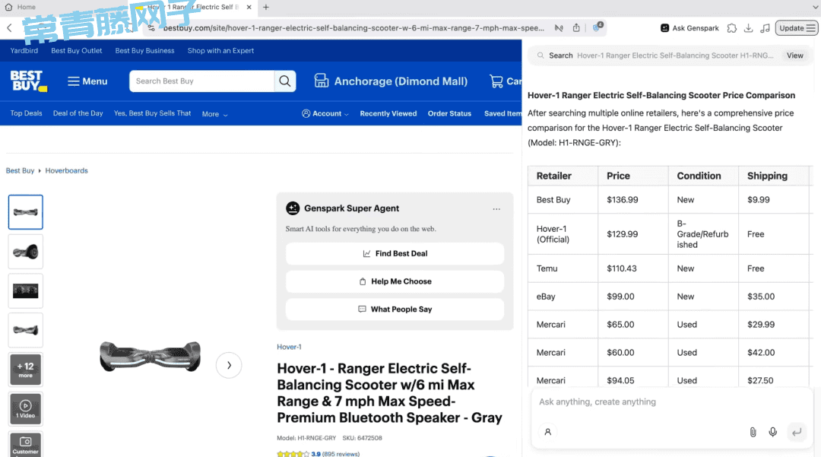Open Saved Items
821x457 pixels.
click(502, 113)
